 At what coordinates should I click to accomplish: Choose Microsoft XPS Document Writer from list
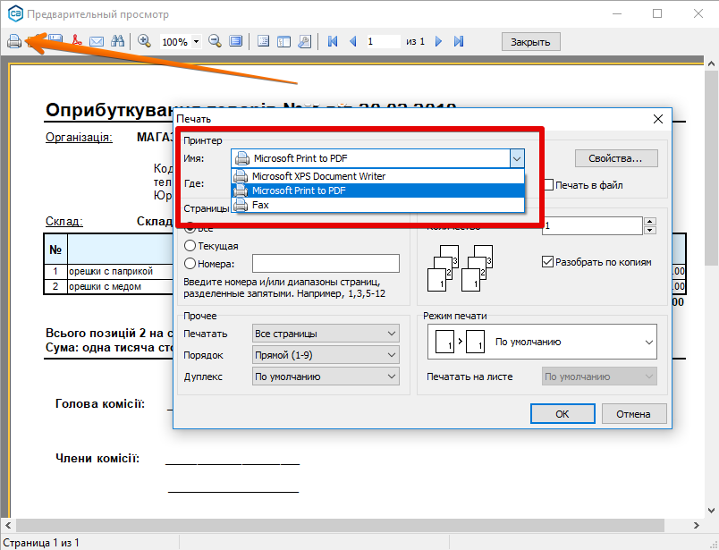coord(378,176)
